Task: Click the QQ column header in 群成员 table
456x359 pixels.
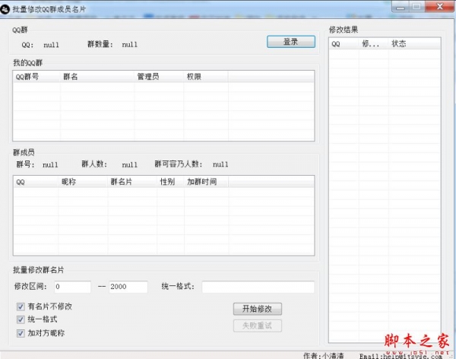Action: click(36, 182)
